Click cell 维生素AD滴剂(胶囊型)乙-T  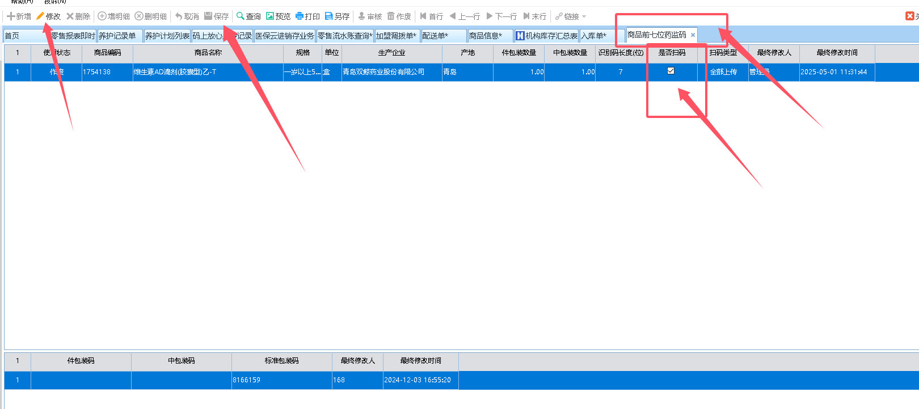[x=208, y=72]
